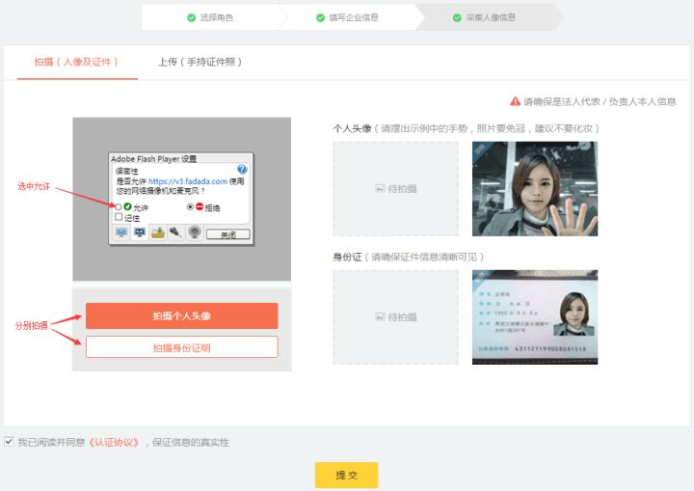
Task: Click the 身份证 section label
Action: tap(347, 257)
